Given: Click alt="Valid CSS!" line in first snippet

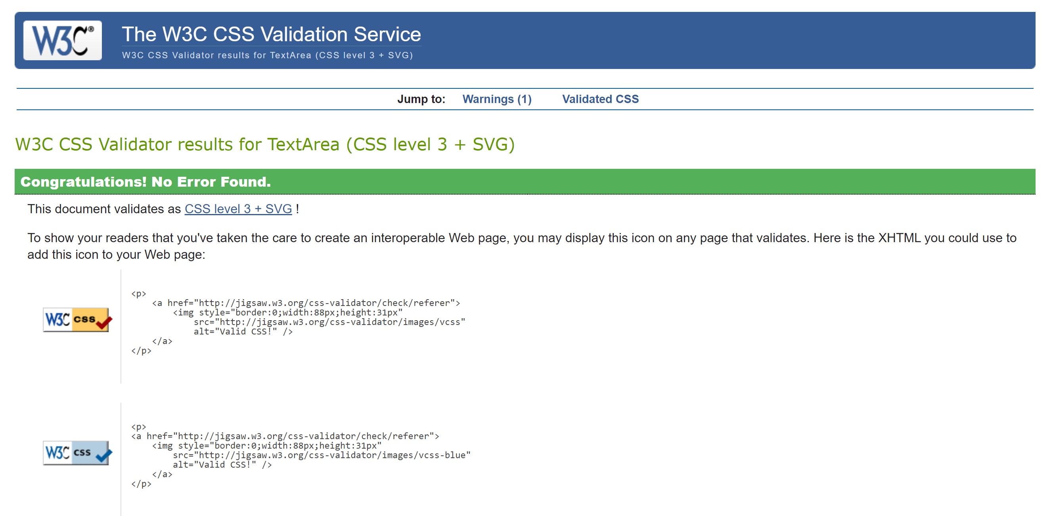Looking at the screenshot, I should click(243, 332).
